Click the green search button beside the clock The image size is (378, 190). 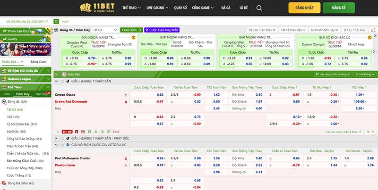pyautogui.click(x=57, y=22)
